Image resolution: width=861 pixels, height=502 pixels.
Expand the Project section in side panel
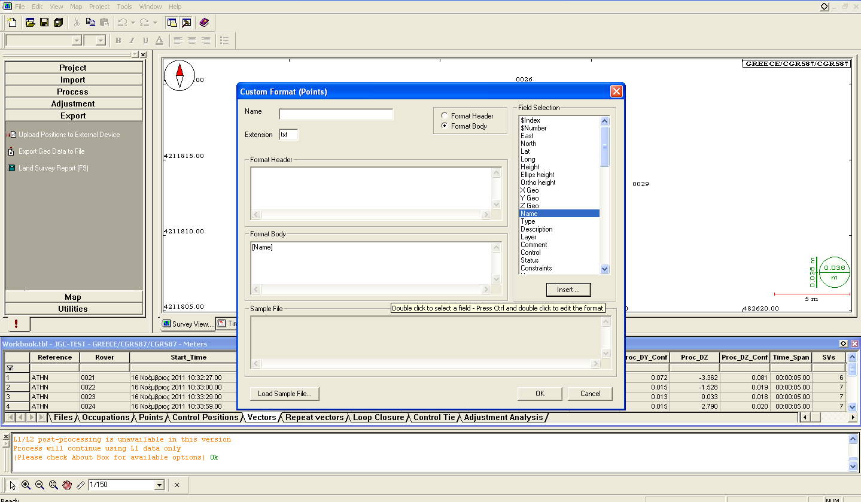(x=73, y=68)
